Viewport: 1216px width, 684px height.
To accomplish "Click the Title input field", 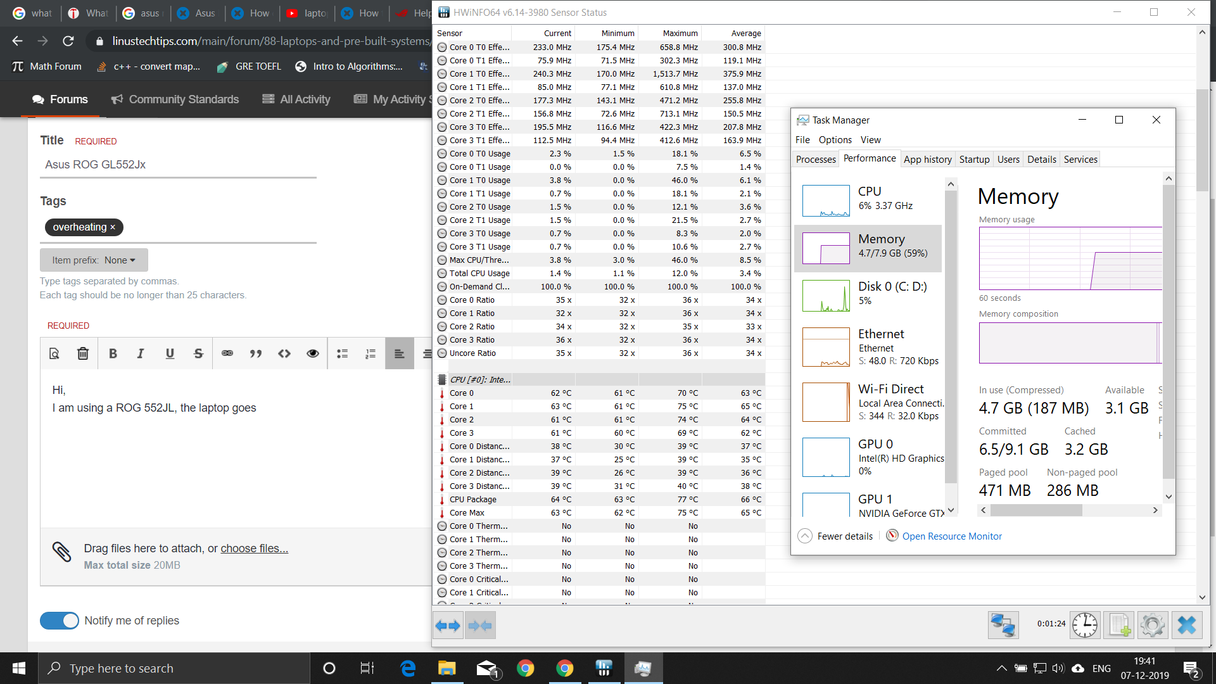I will coord(178,165).
